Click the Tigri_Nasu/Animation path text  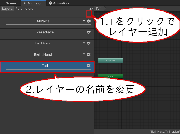click(165, 132)
